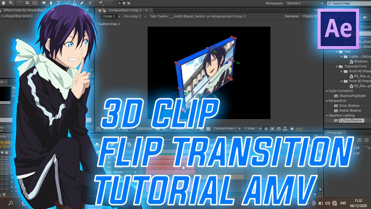Select the Rotation tool
Screen dimensions: 371x209
click(x=20, y=3)
